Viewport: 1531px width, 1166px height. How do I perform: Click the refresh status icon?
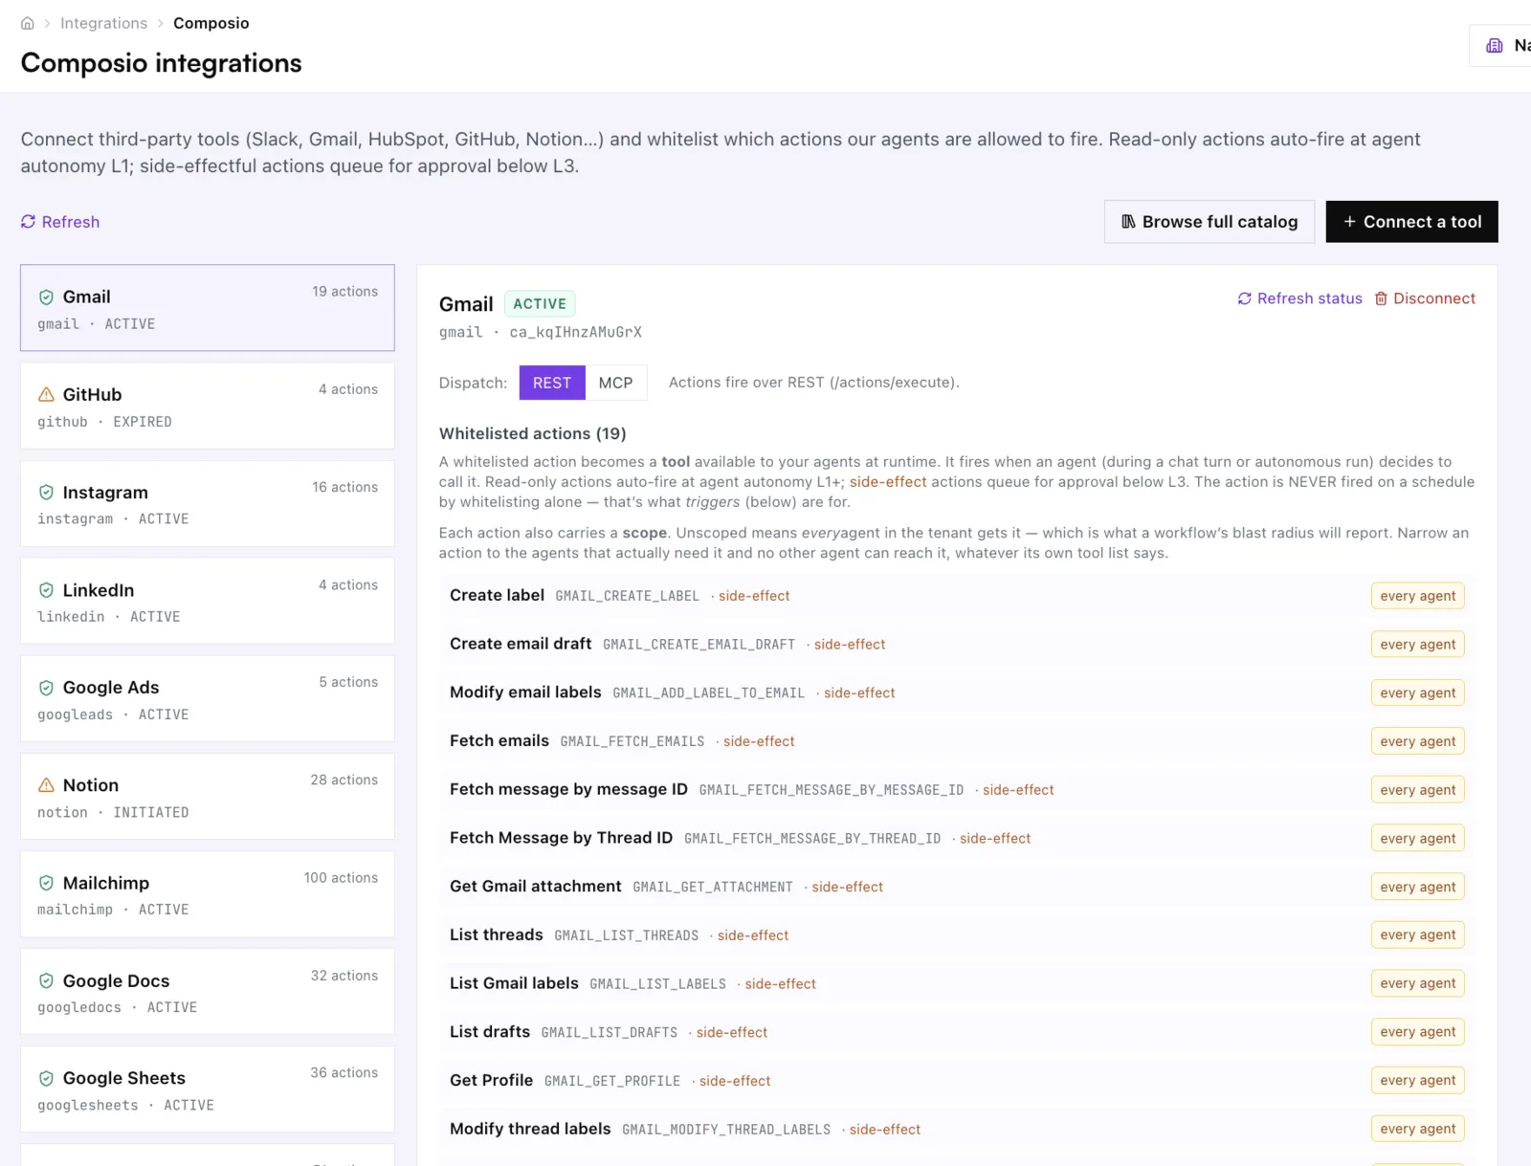1245,298
